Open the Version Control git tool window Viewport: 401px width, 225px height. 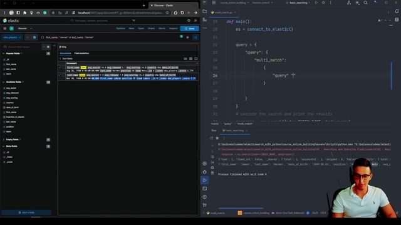205,205
